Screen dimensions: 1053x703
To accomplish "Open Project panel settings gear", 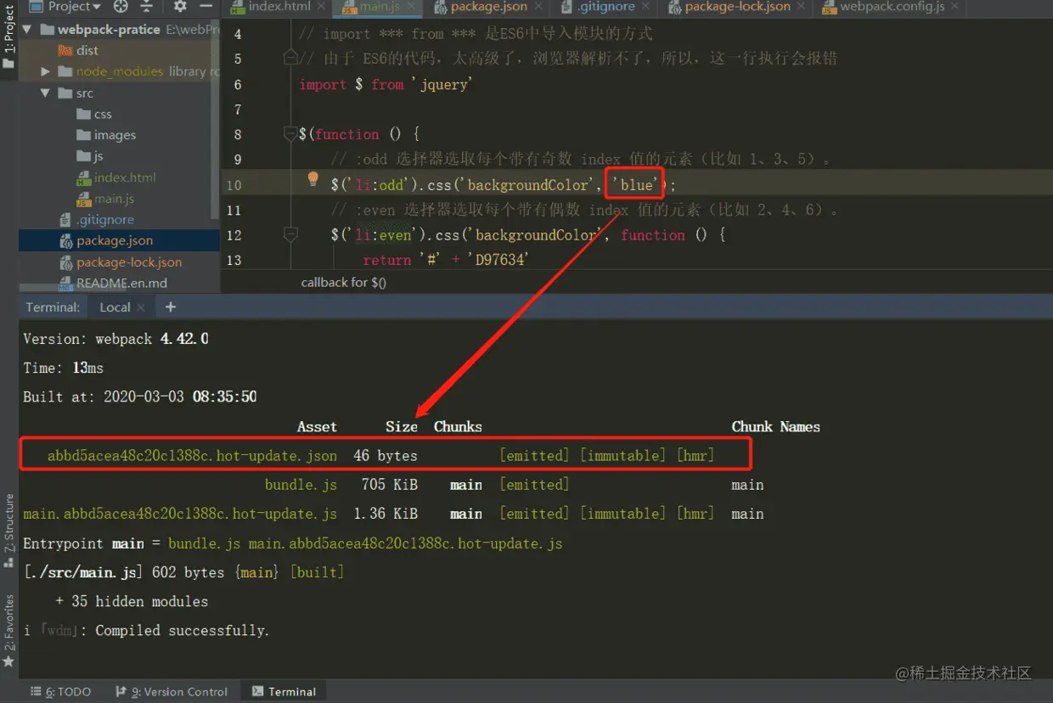I will (x=180, y=7).
